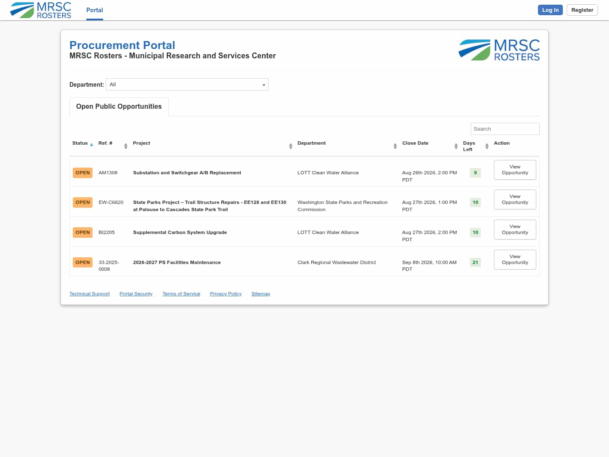The image size is (609, 457).
Task: Click the OPEN status badge for AM1308
Action: [x=82, y=173]
